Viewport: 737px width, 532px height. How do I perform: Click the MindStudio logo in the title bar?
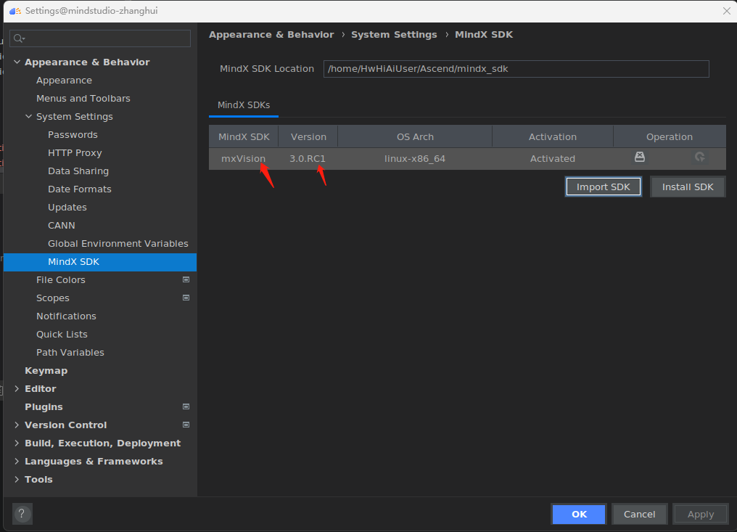(x=15, y=11)
